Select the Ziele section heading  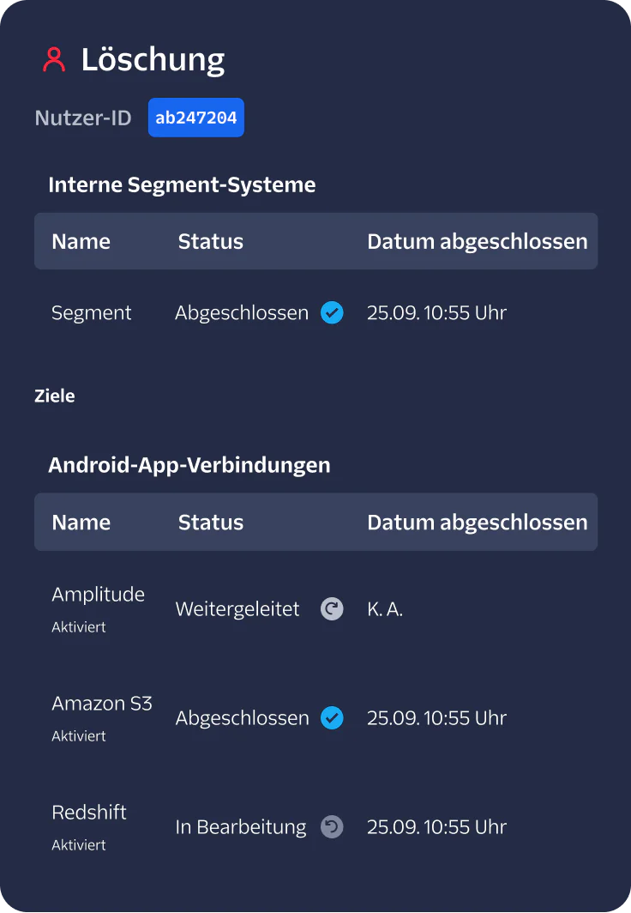[x=55, y=396]
